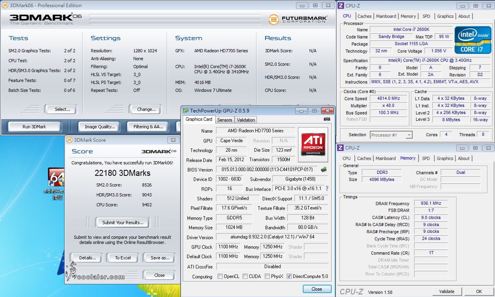Click the ATI Radeon Graphics logo in GPU-Z
Image resolution: width=495 pixels, height=297 pixels.
coord(313,144)
